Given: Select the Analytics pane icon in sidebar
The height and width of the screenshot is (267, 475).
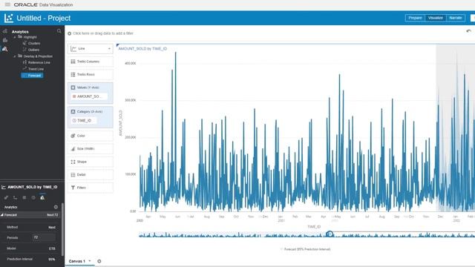Looking at the screenshot, I should click(5, 49).
